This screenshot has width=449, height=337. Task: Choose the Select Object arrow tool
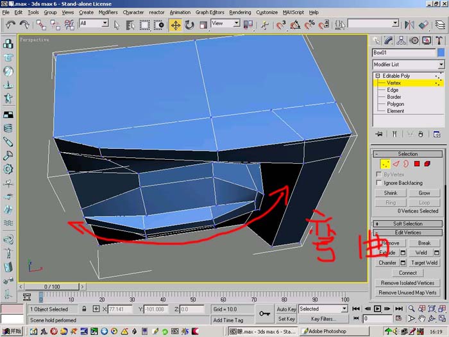(x=117, y=25)
